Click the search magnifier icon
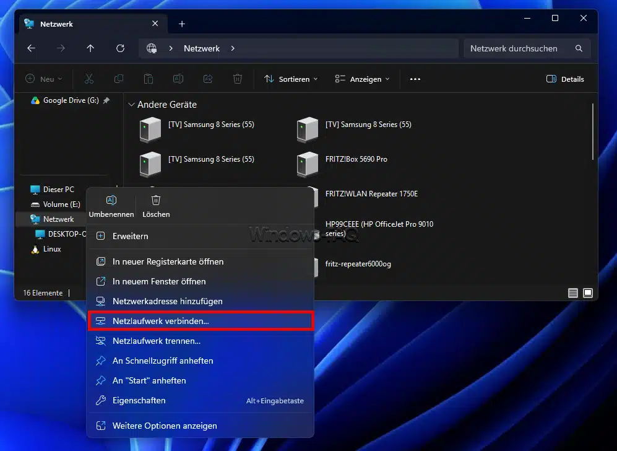This screenshot has height=451, width=617. pyautogui.click(x=579, y=48)
